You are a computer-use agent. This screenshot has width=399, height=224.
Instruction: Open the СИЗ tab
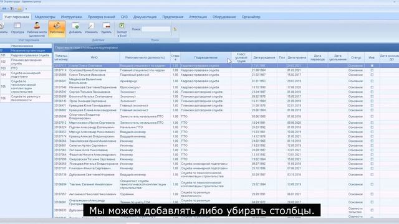(x=124, y=17)
